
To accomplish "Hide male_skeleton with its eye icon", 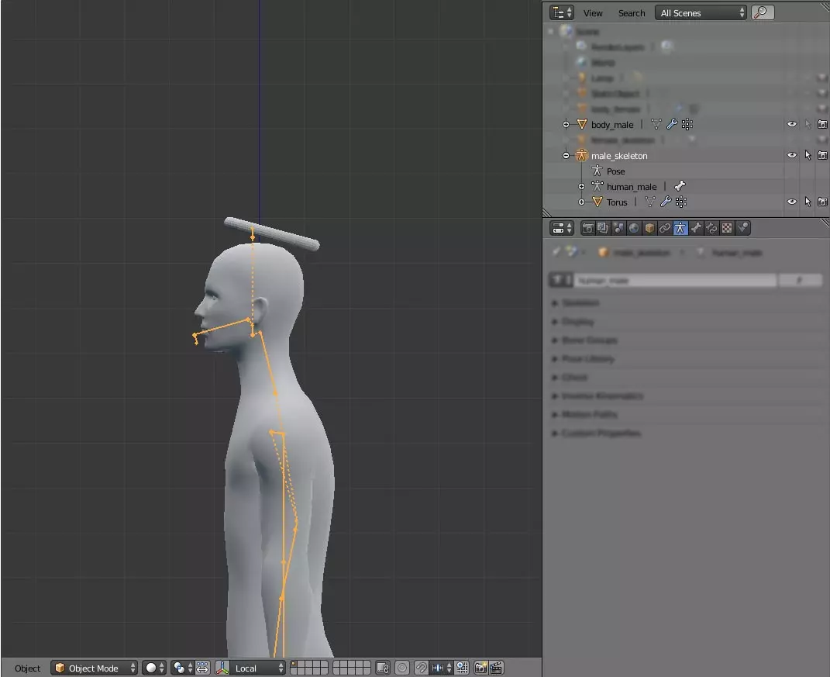I will point(792,155).
